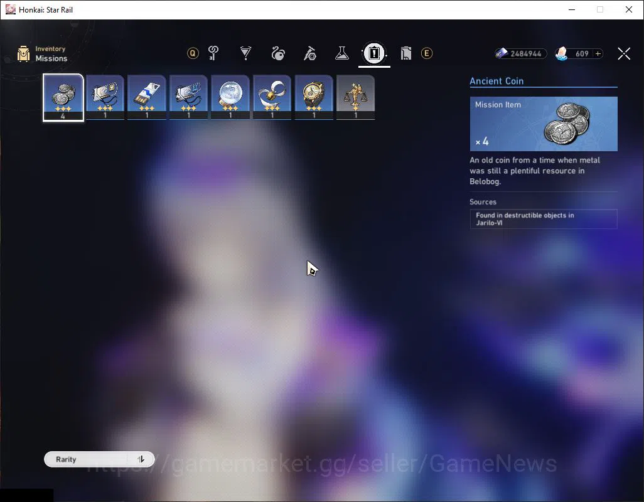Minimize the Honkai: Star Rail window
644x502 pixels.
click(x=572, y=9)
